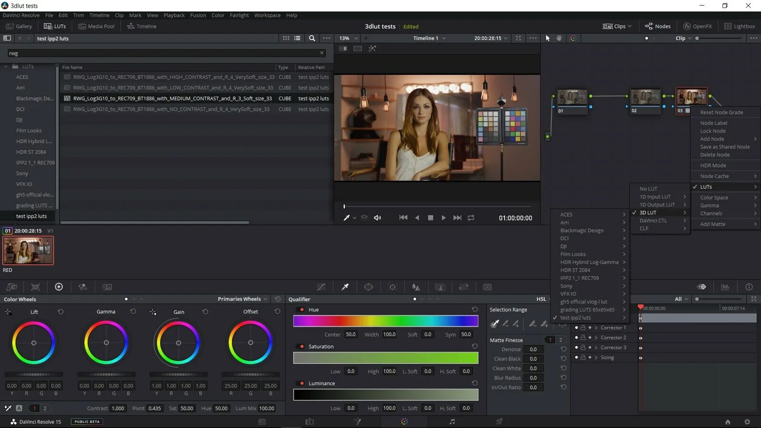Select the Color Wheels palette icon

click(x=59, y=287)
